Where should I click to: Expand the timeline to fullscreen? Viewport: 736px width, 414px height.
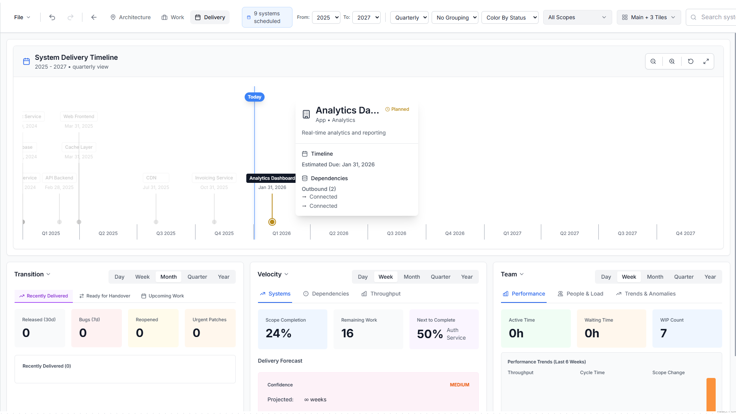pyautogui.click(x=706, y=61)
